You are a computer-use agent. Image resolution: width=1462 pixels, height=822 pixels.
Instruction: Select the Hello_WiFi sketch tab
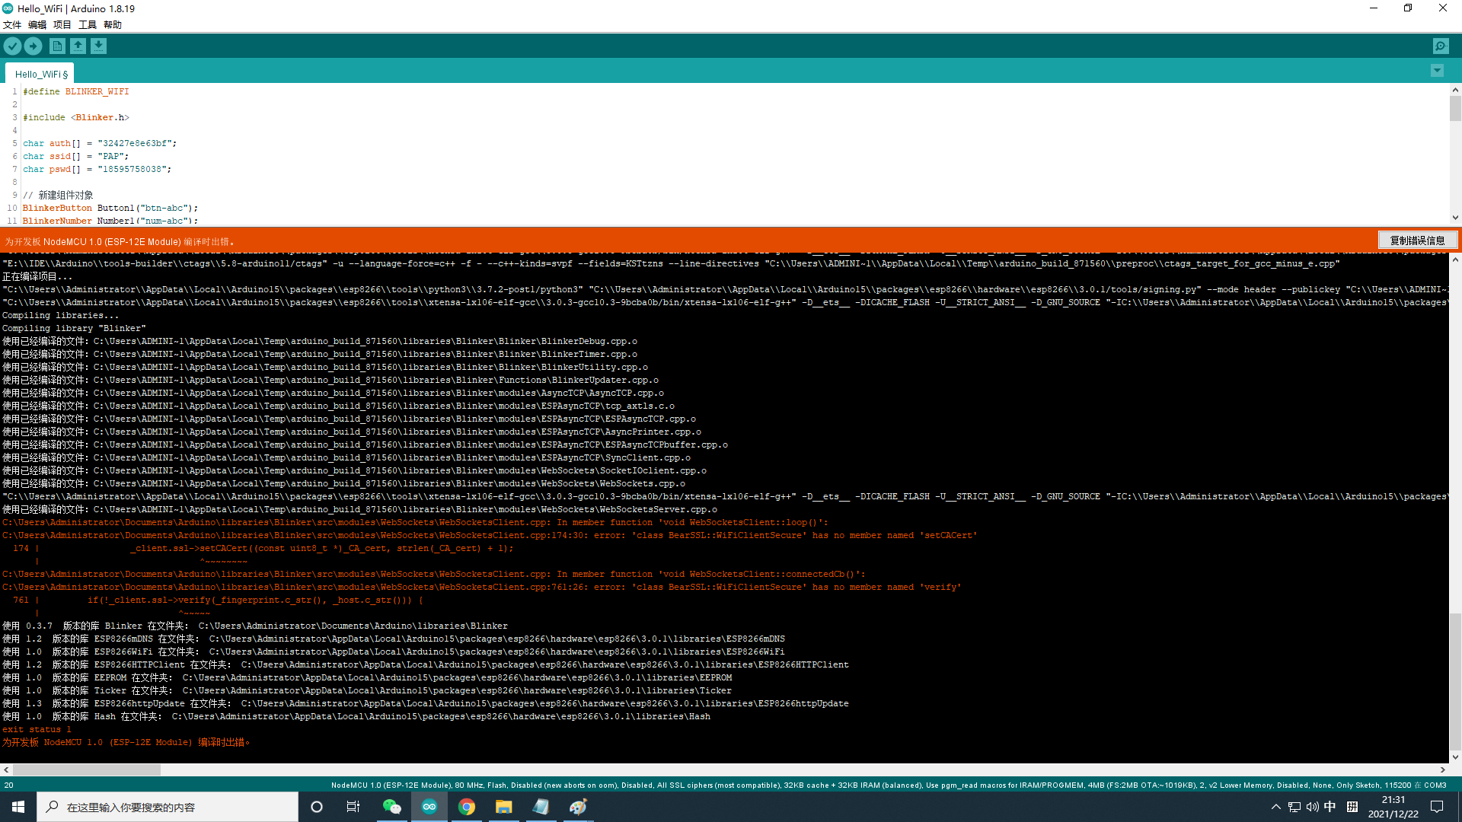(x=41, y=74)
